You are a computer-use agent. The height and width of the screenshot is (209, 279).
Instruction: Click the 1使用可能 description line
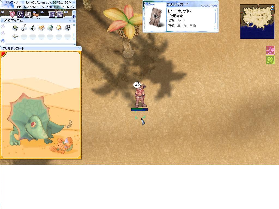[x=175, y=16]
